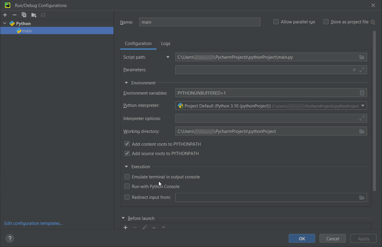
Task: Browse for working directory folder
Action: tap(362, 131)
